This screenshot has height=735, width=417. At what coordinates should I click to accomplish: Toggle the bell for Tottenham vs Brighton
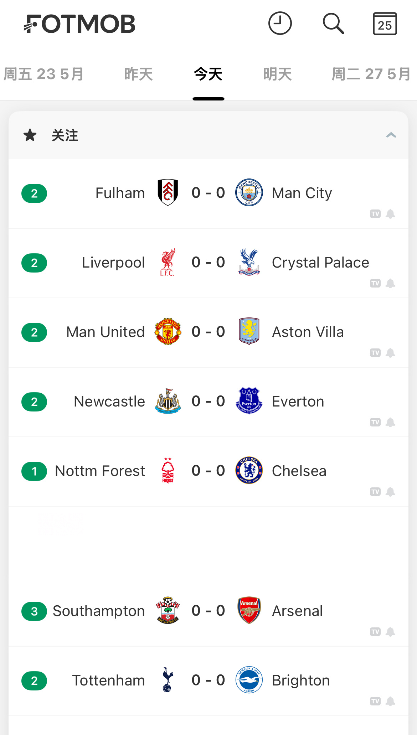[391, 701]
